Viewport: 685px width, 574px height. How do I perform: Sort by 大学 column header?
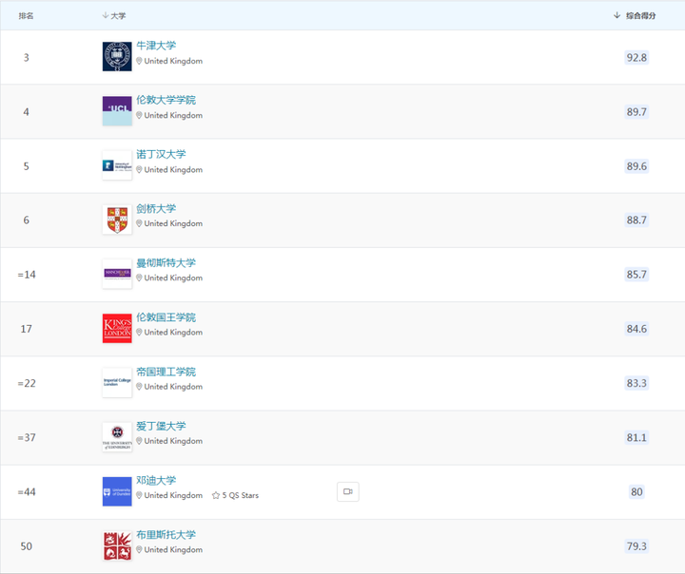114,16
